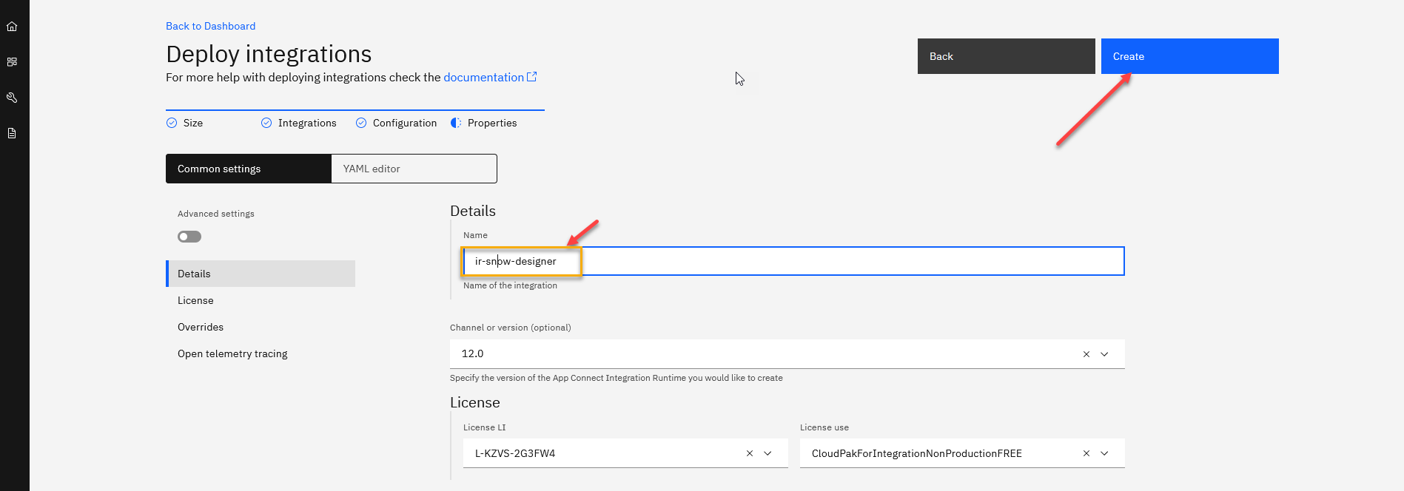Clear the License LI selection
This screenshot has height=491, width=1404.
749,453
